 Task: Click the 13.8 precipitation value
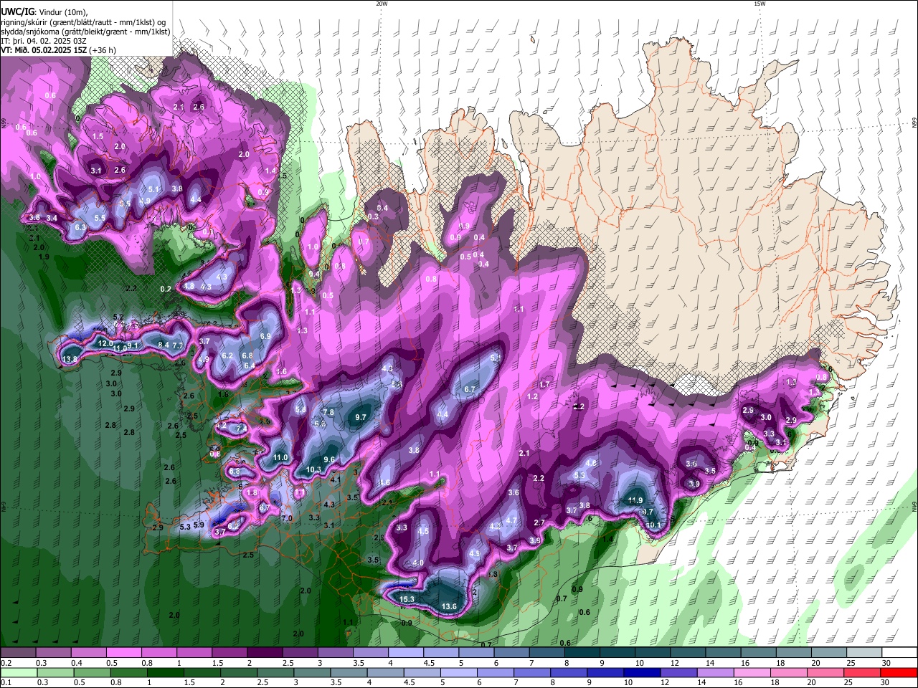(x=70, y=360)
